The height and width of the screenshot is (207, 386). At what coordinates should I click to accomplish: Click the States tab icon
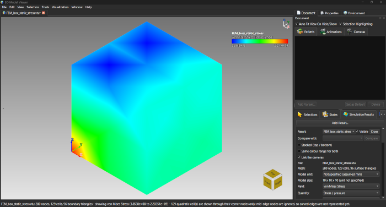(x=325, y=115)
